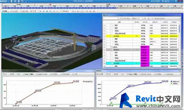184x110 pixels.
Task: Click the skip-to-end playback button
Action: pos(50,11)
